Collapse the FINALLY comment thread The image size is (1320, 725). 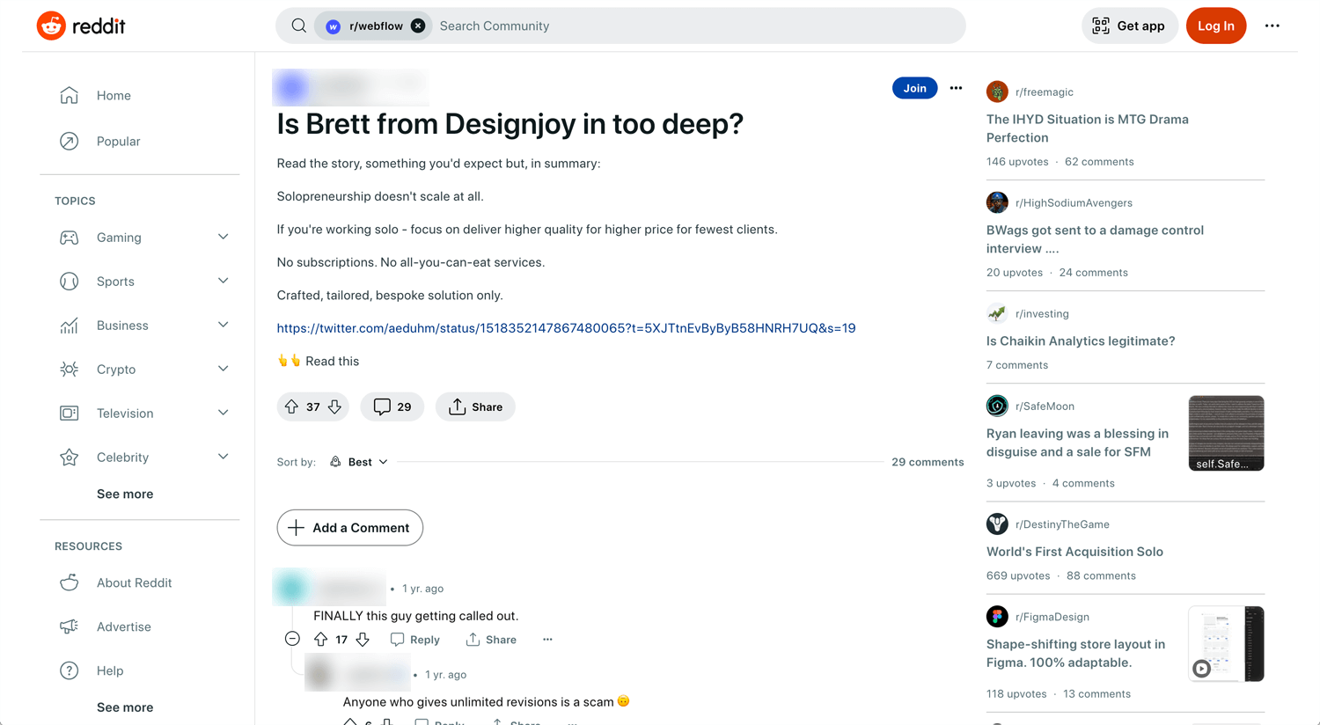pyautogui.click(x=292, y=639)
